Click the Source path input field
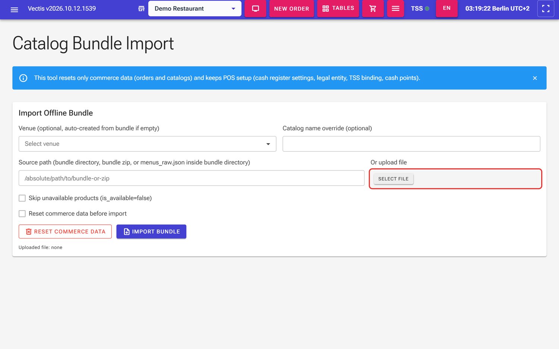The height and width of the screenshot is (349, 559). coord(191,178)
